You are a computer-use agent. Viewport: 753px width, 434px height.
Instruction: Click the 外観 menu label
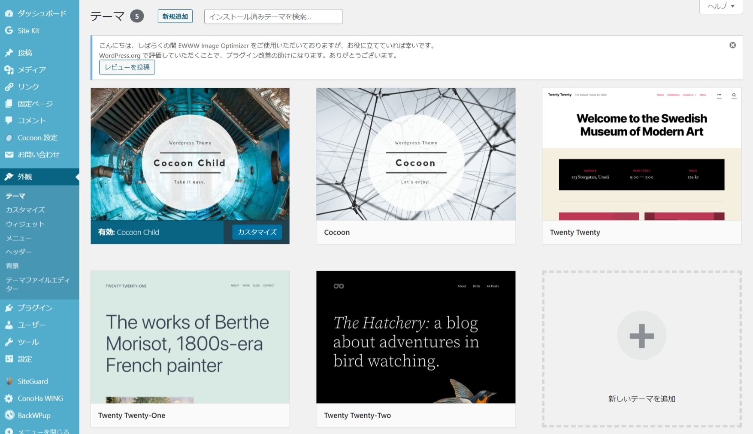point(25,177)
